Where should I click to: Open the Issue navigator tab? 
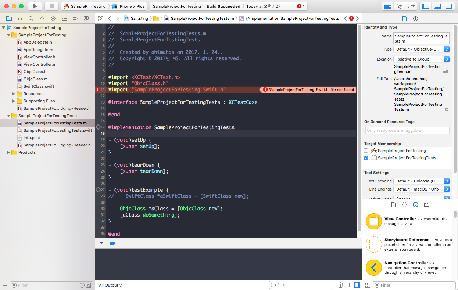[x=42, y=18]
